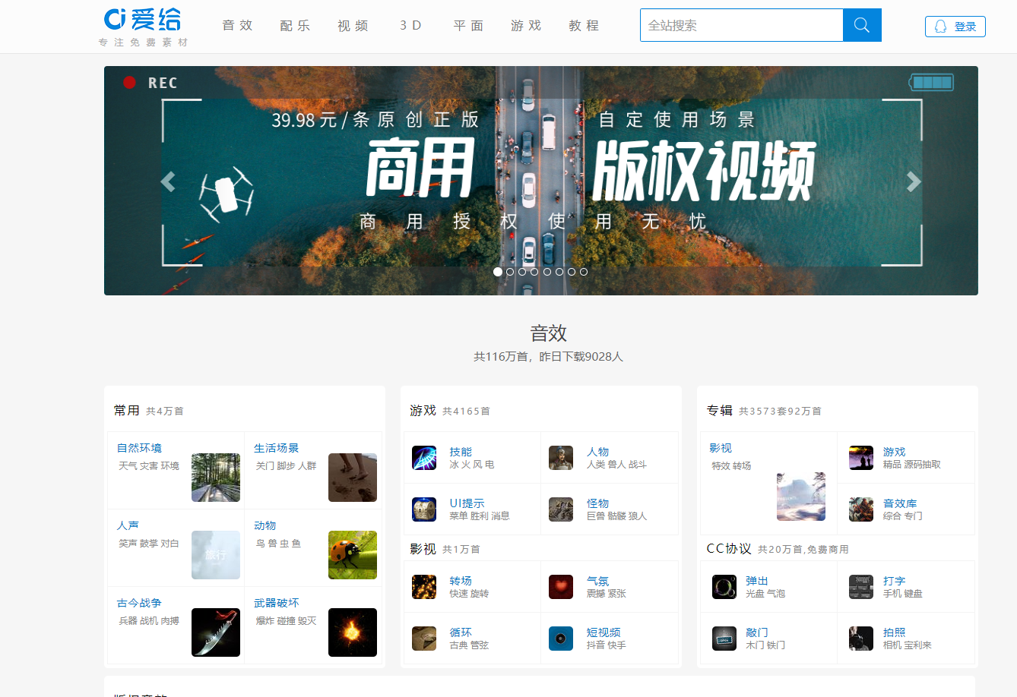Open the 音效 navigation menu
The height and width of the screenshot is (697, 1017).
(x=237, y=26)
